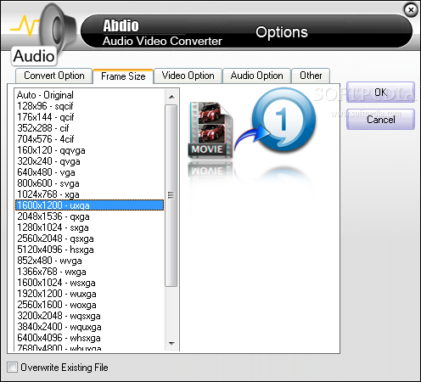Click the Cancel button
Viewport: 421px width, 382px height.
[380, 120]
